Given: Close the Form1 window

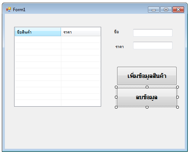Looking at the screenshot, I should 178,10.
